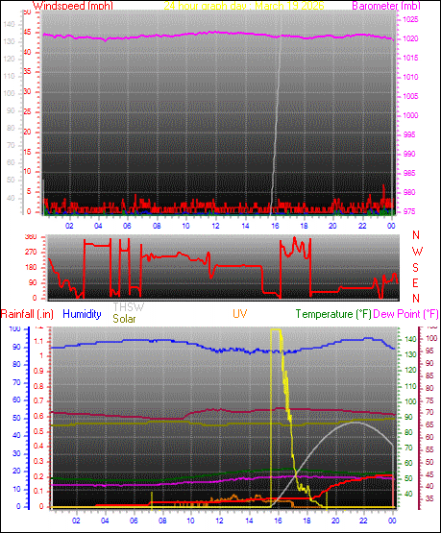Click the Barometer (mb) axis title
The width and height of the screenshot is (441, 533).
[x=386, y=6]
